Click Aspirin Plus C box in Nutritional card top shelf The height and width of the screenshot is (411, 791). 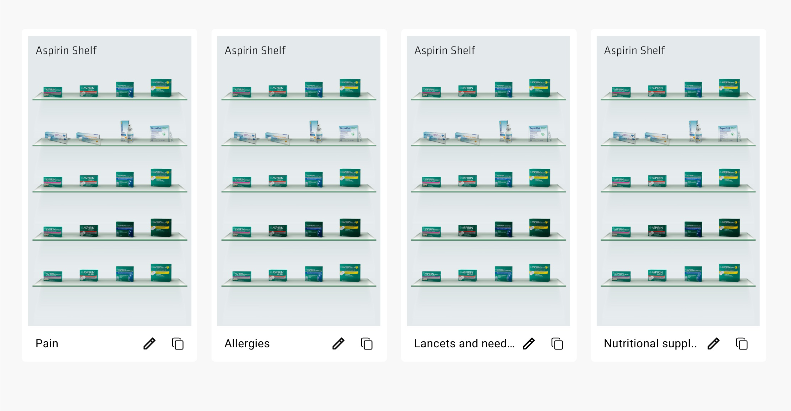[x=729, y=88]
